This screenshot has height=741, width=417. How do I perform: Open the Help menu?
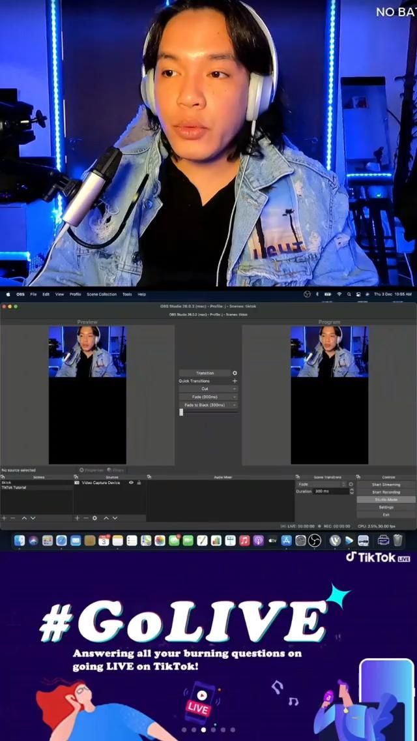coord(141,294)
